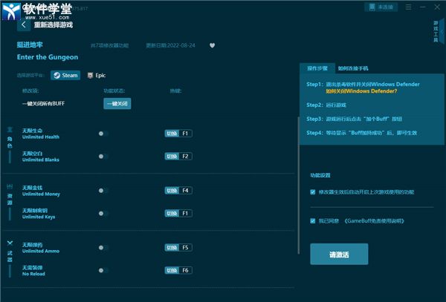This screenshot has height=302, width=446.
Task: Select the Epic platform icon
Action: (96, 75)
